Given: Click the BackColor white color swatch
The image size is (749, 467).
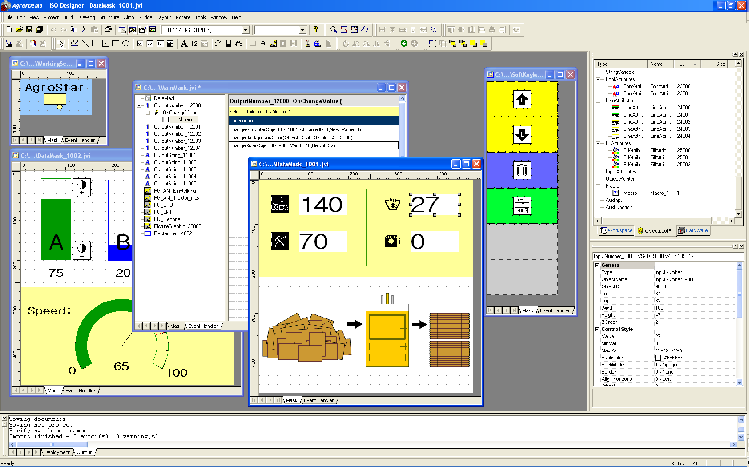Looking at the screenshot, I should click(x=658, y=358).
